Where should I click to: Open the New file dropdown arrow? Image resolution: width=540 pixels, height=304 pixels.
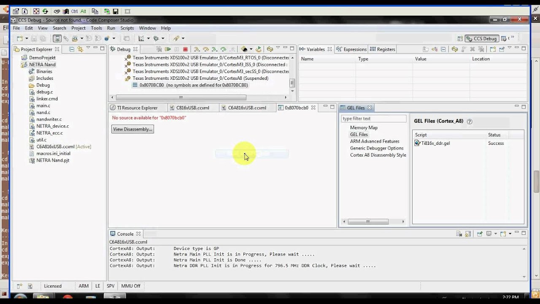click(26, 38)
